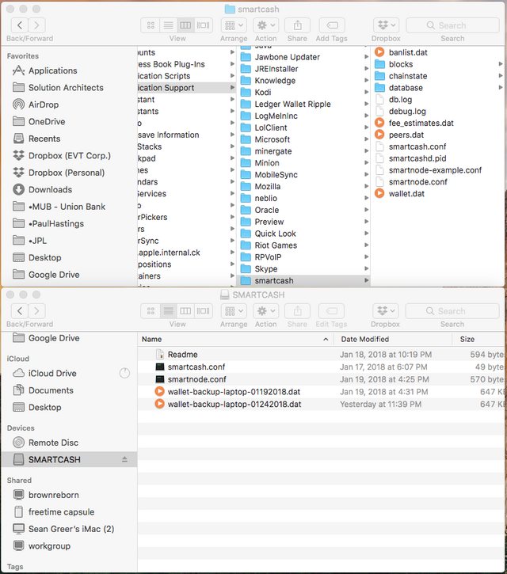Select cover flow view in top smartcash window

tap(204, 25)
